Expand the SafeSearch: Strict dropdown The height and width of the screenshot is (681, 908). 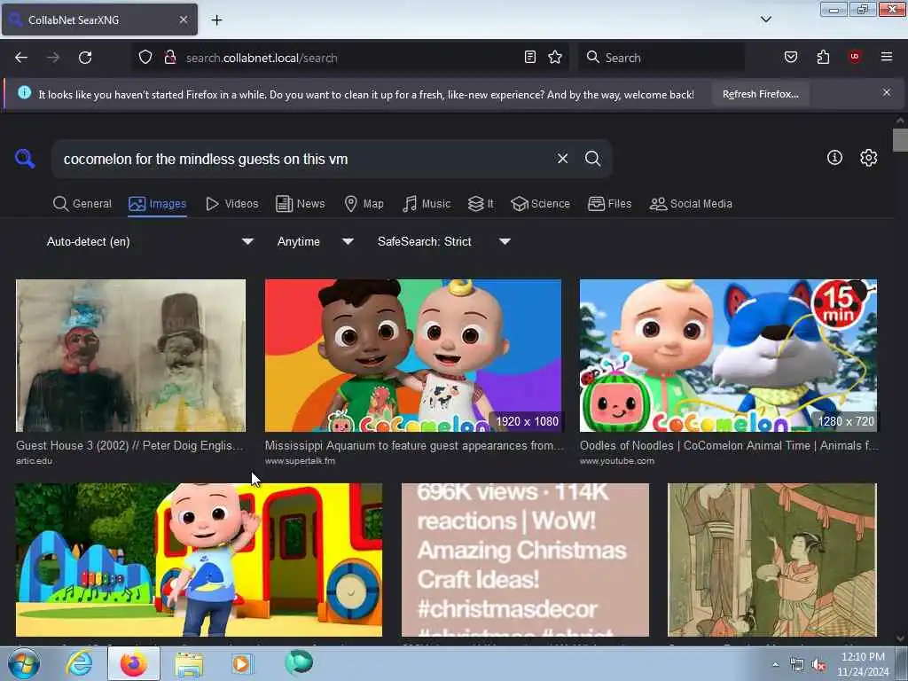[444, 241]
